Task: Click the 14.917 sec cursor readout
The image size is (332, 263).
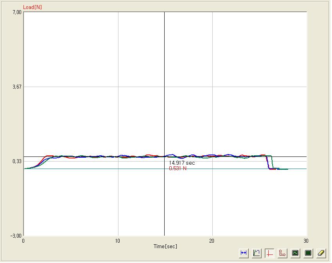Action: 182,163
